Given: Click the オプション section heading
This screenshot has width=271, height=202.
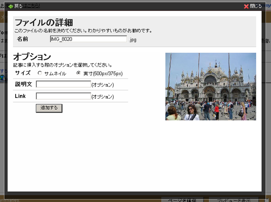Looking at the screenshot, I should pyautogui.click(x=32, y=57).
